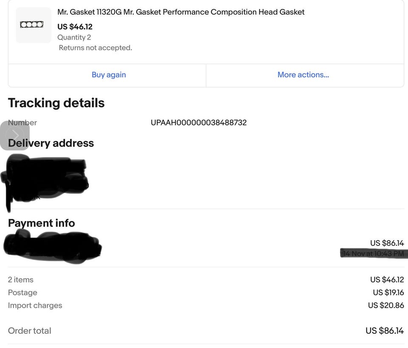This screenshot has width=408, height=348.
Task: Click the 2 items summary row label
Action: pyautogui.click(x=21, y=280)
